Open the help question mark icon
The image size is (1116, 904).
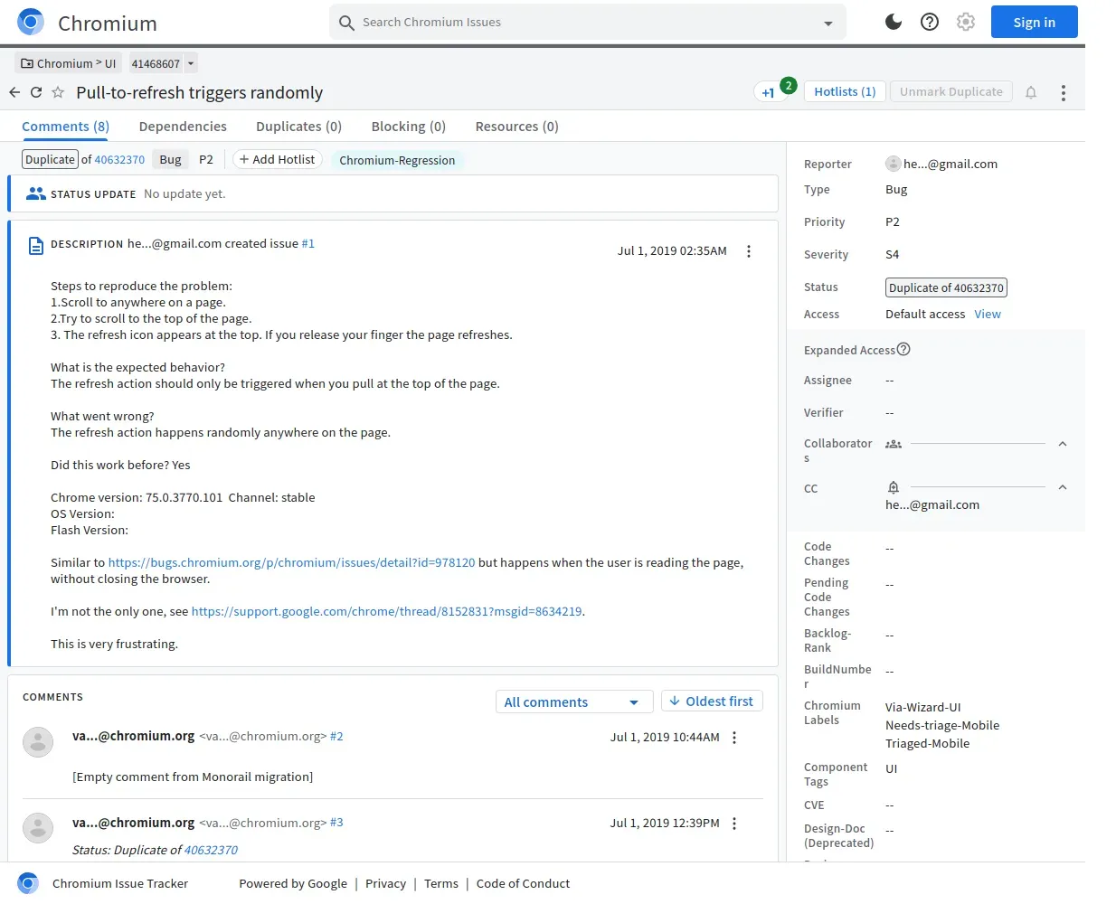point(930,22)
